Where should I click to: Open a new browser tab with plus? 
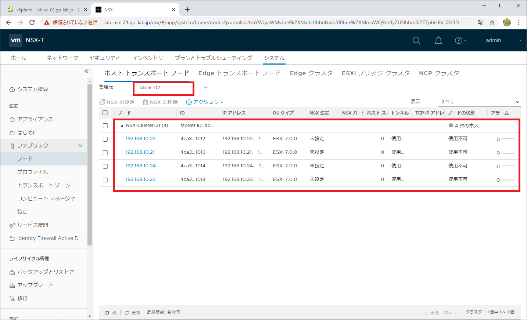(x=187, y=10)
